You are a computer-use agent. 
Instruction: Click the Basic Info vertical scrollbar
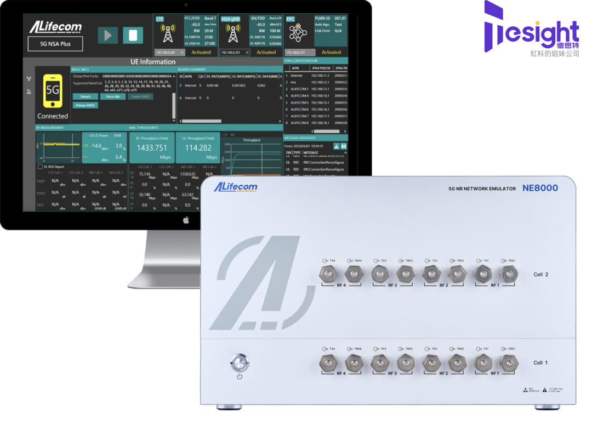click(174, 106)
